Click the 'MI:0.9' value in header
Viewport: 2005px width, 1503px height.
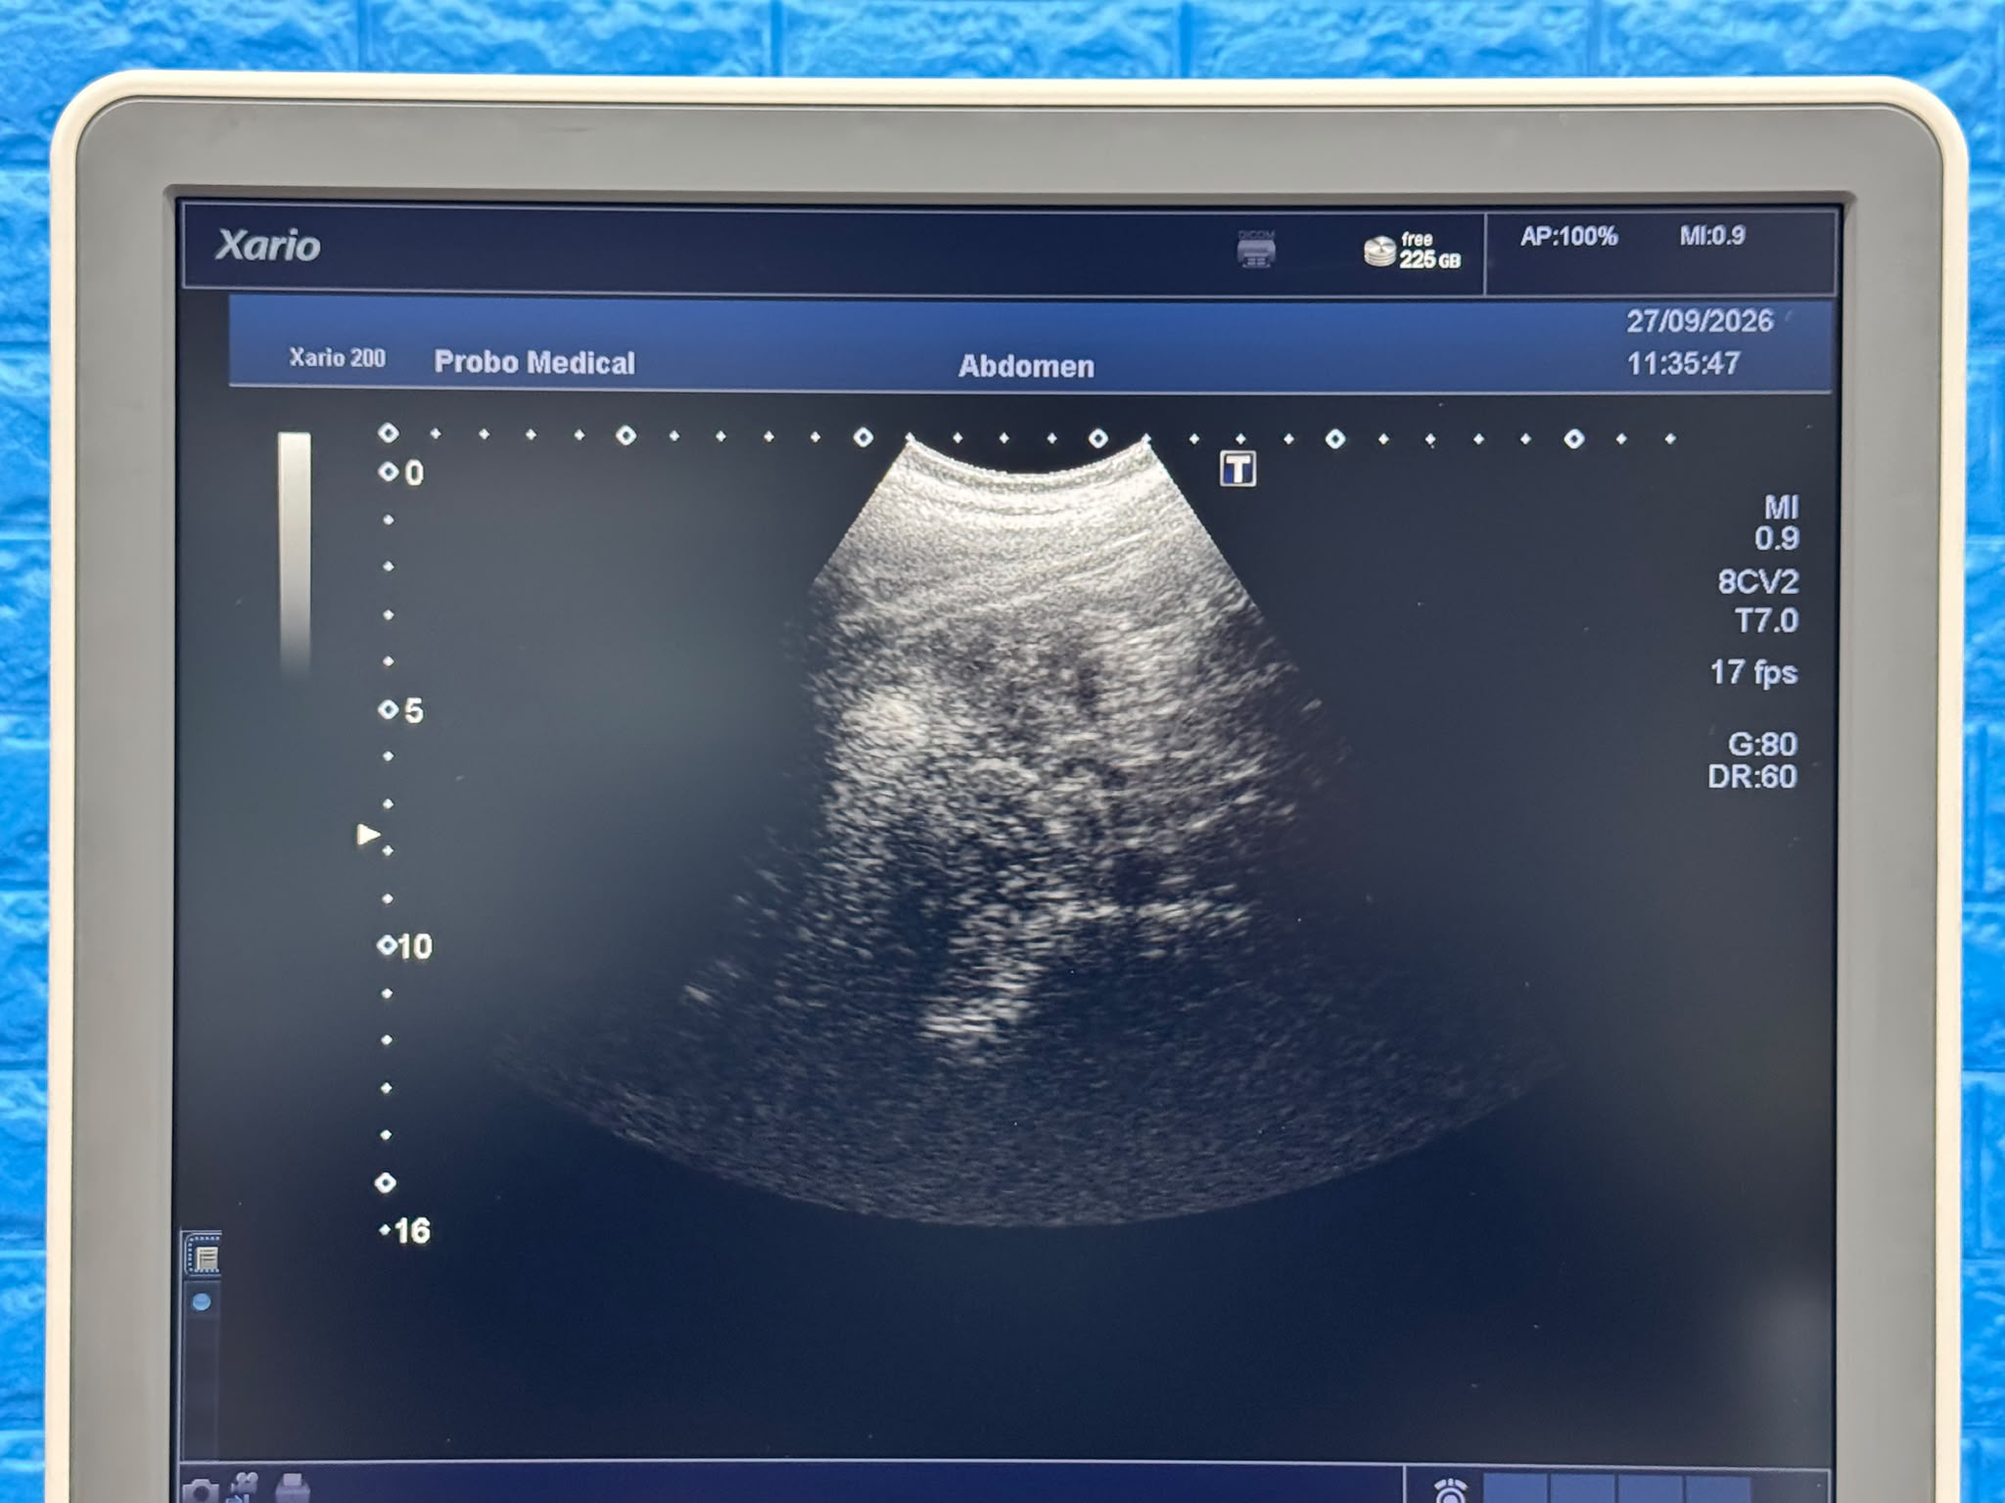(x=1712, y=236)
